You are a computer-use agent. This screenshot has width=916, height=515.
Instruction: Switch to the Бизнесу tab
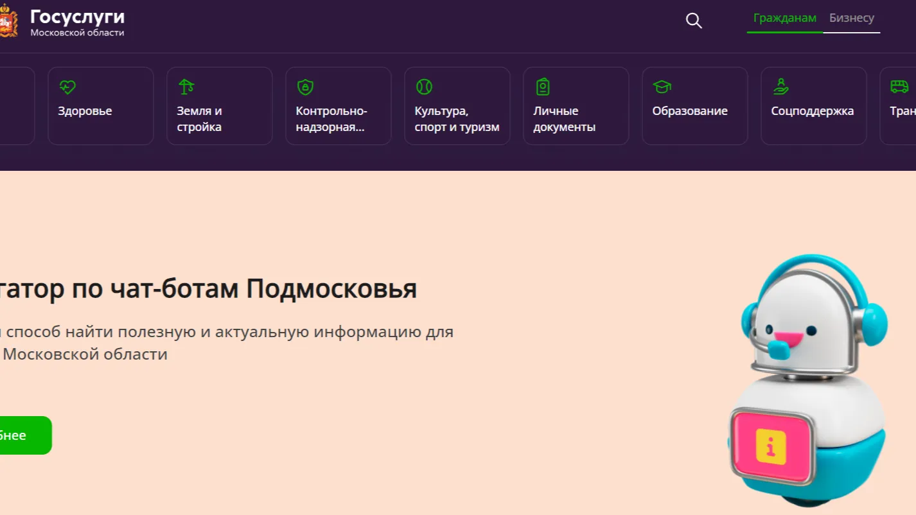click(x=851, y=18)
